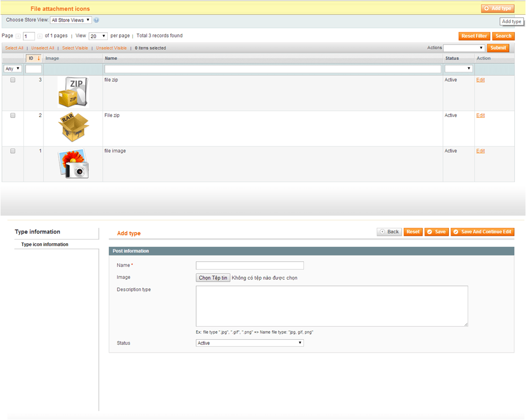526x420 pixels.
Task: Go to next page arrow icon
Action: point(40,36)
